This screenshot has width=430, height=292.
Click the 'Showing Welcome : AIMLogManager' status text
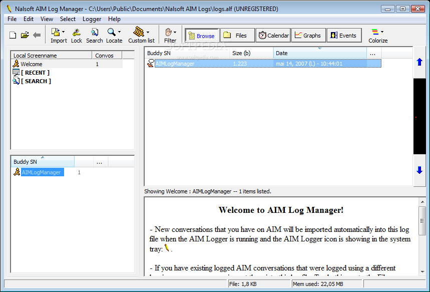pos(208,191)
